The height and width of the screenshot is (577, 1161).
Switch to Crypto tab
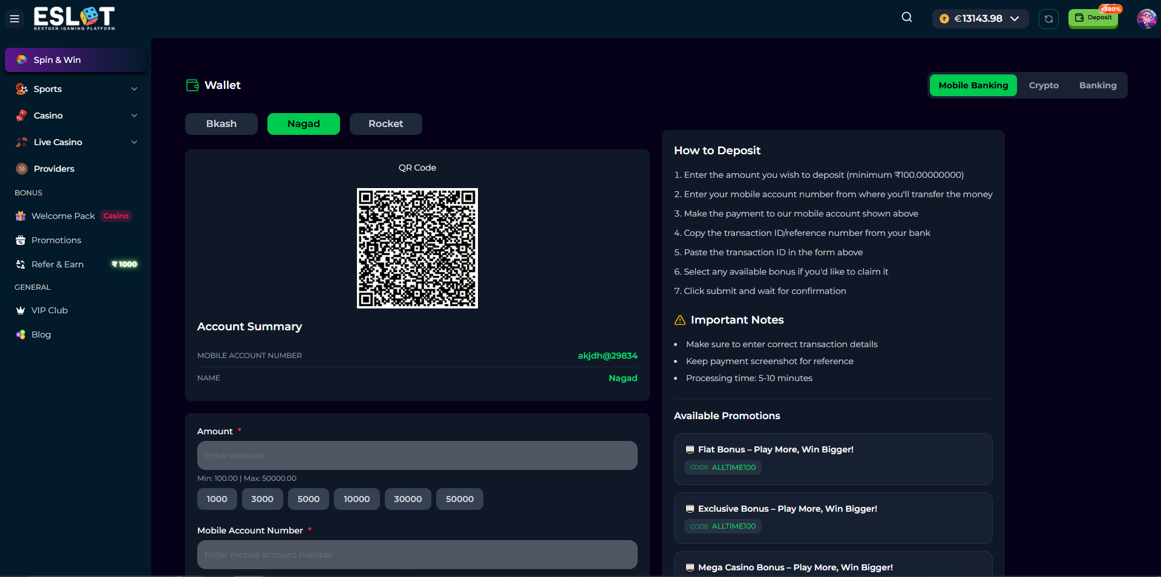1044,85
